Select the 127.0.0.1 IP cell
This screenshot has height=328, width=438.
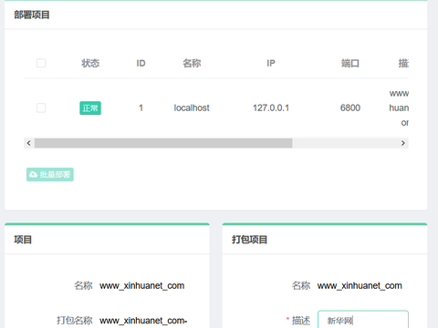271,108
